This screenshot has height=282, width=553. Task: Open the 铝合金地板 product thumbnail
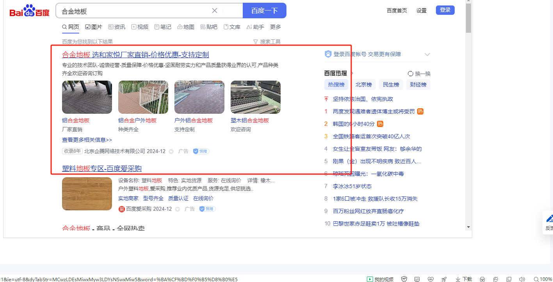click(87, 97)
